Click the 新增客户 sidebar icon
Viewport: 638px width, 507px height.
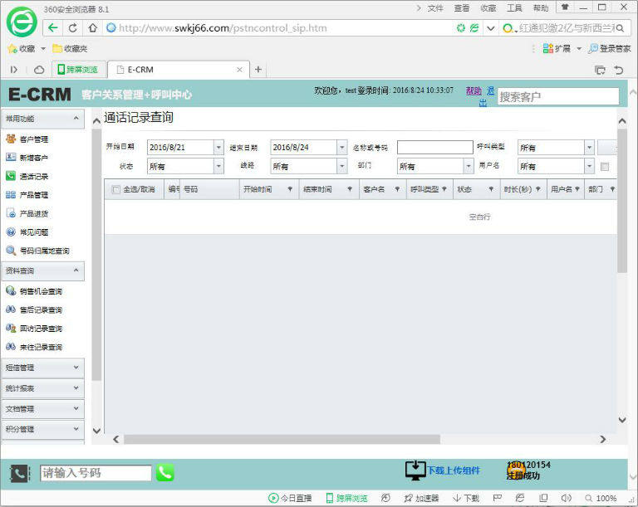tap(11, 158)
